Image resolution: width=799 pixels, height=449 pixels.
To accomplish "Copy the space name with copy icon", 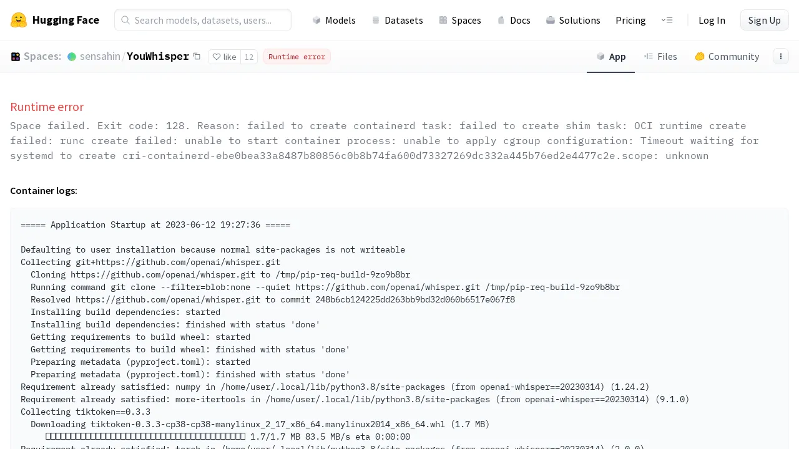I will pos(197,56).
